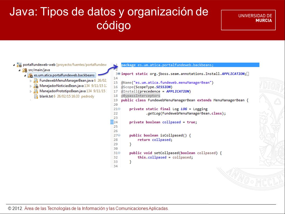The image size is (285, 214).
Task: Click MenuManagerBean superclass name
Action: pyautogui.click(x=229, y=100)
